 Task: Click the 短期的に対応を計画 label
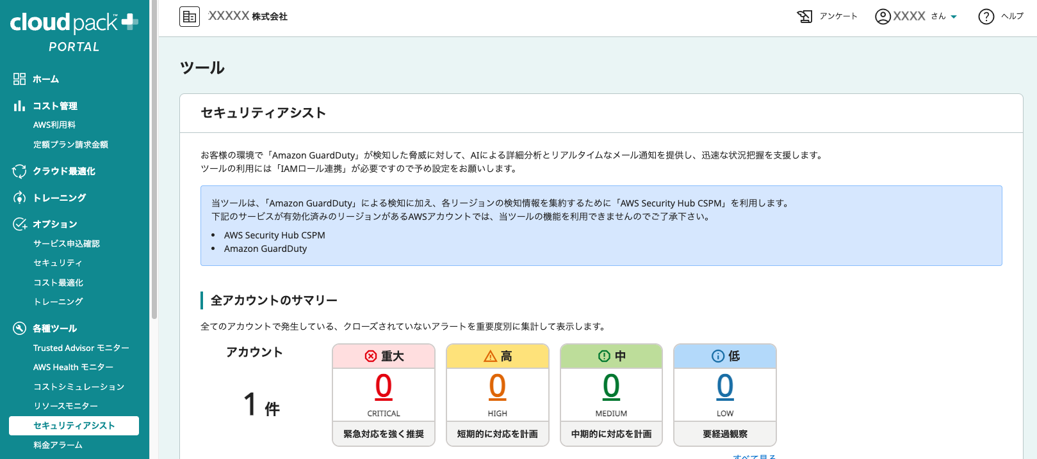point(498,434)
